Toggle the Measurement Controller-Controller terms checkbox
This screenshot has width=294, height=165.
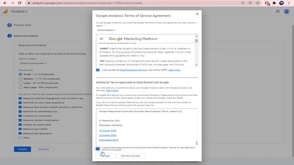[98, 149]
